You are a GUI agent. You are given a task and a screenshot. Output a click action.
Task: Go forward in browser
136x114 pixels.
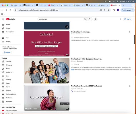click(6, 10)
